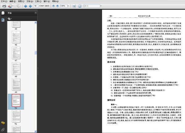Select page 49 thumbnail
The image size is (185, 133).
(16, 85)
